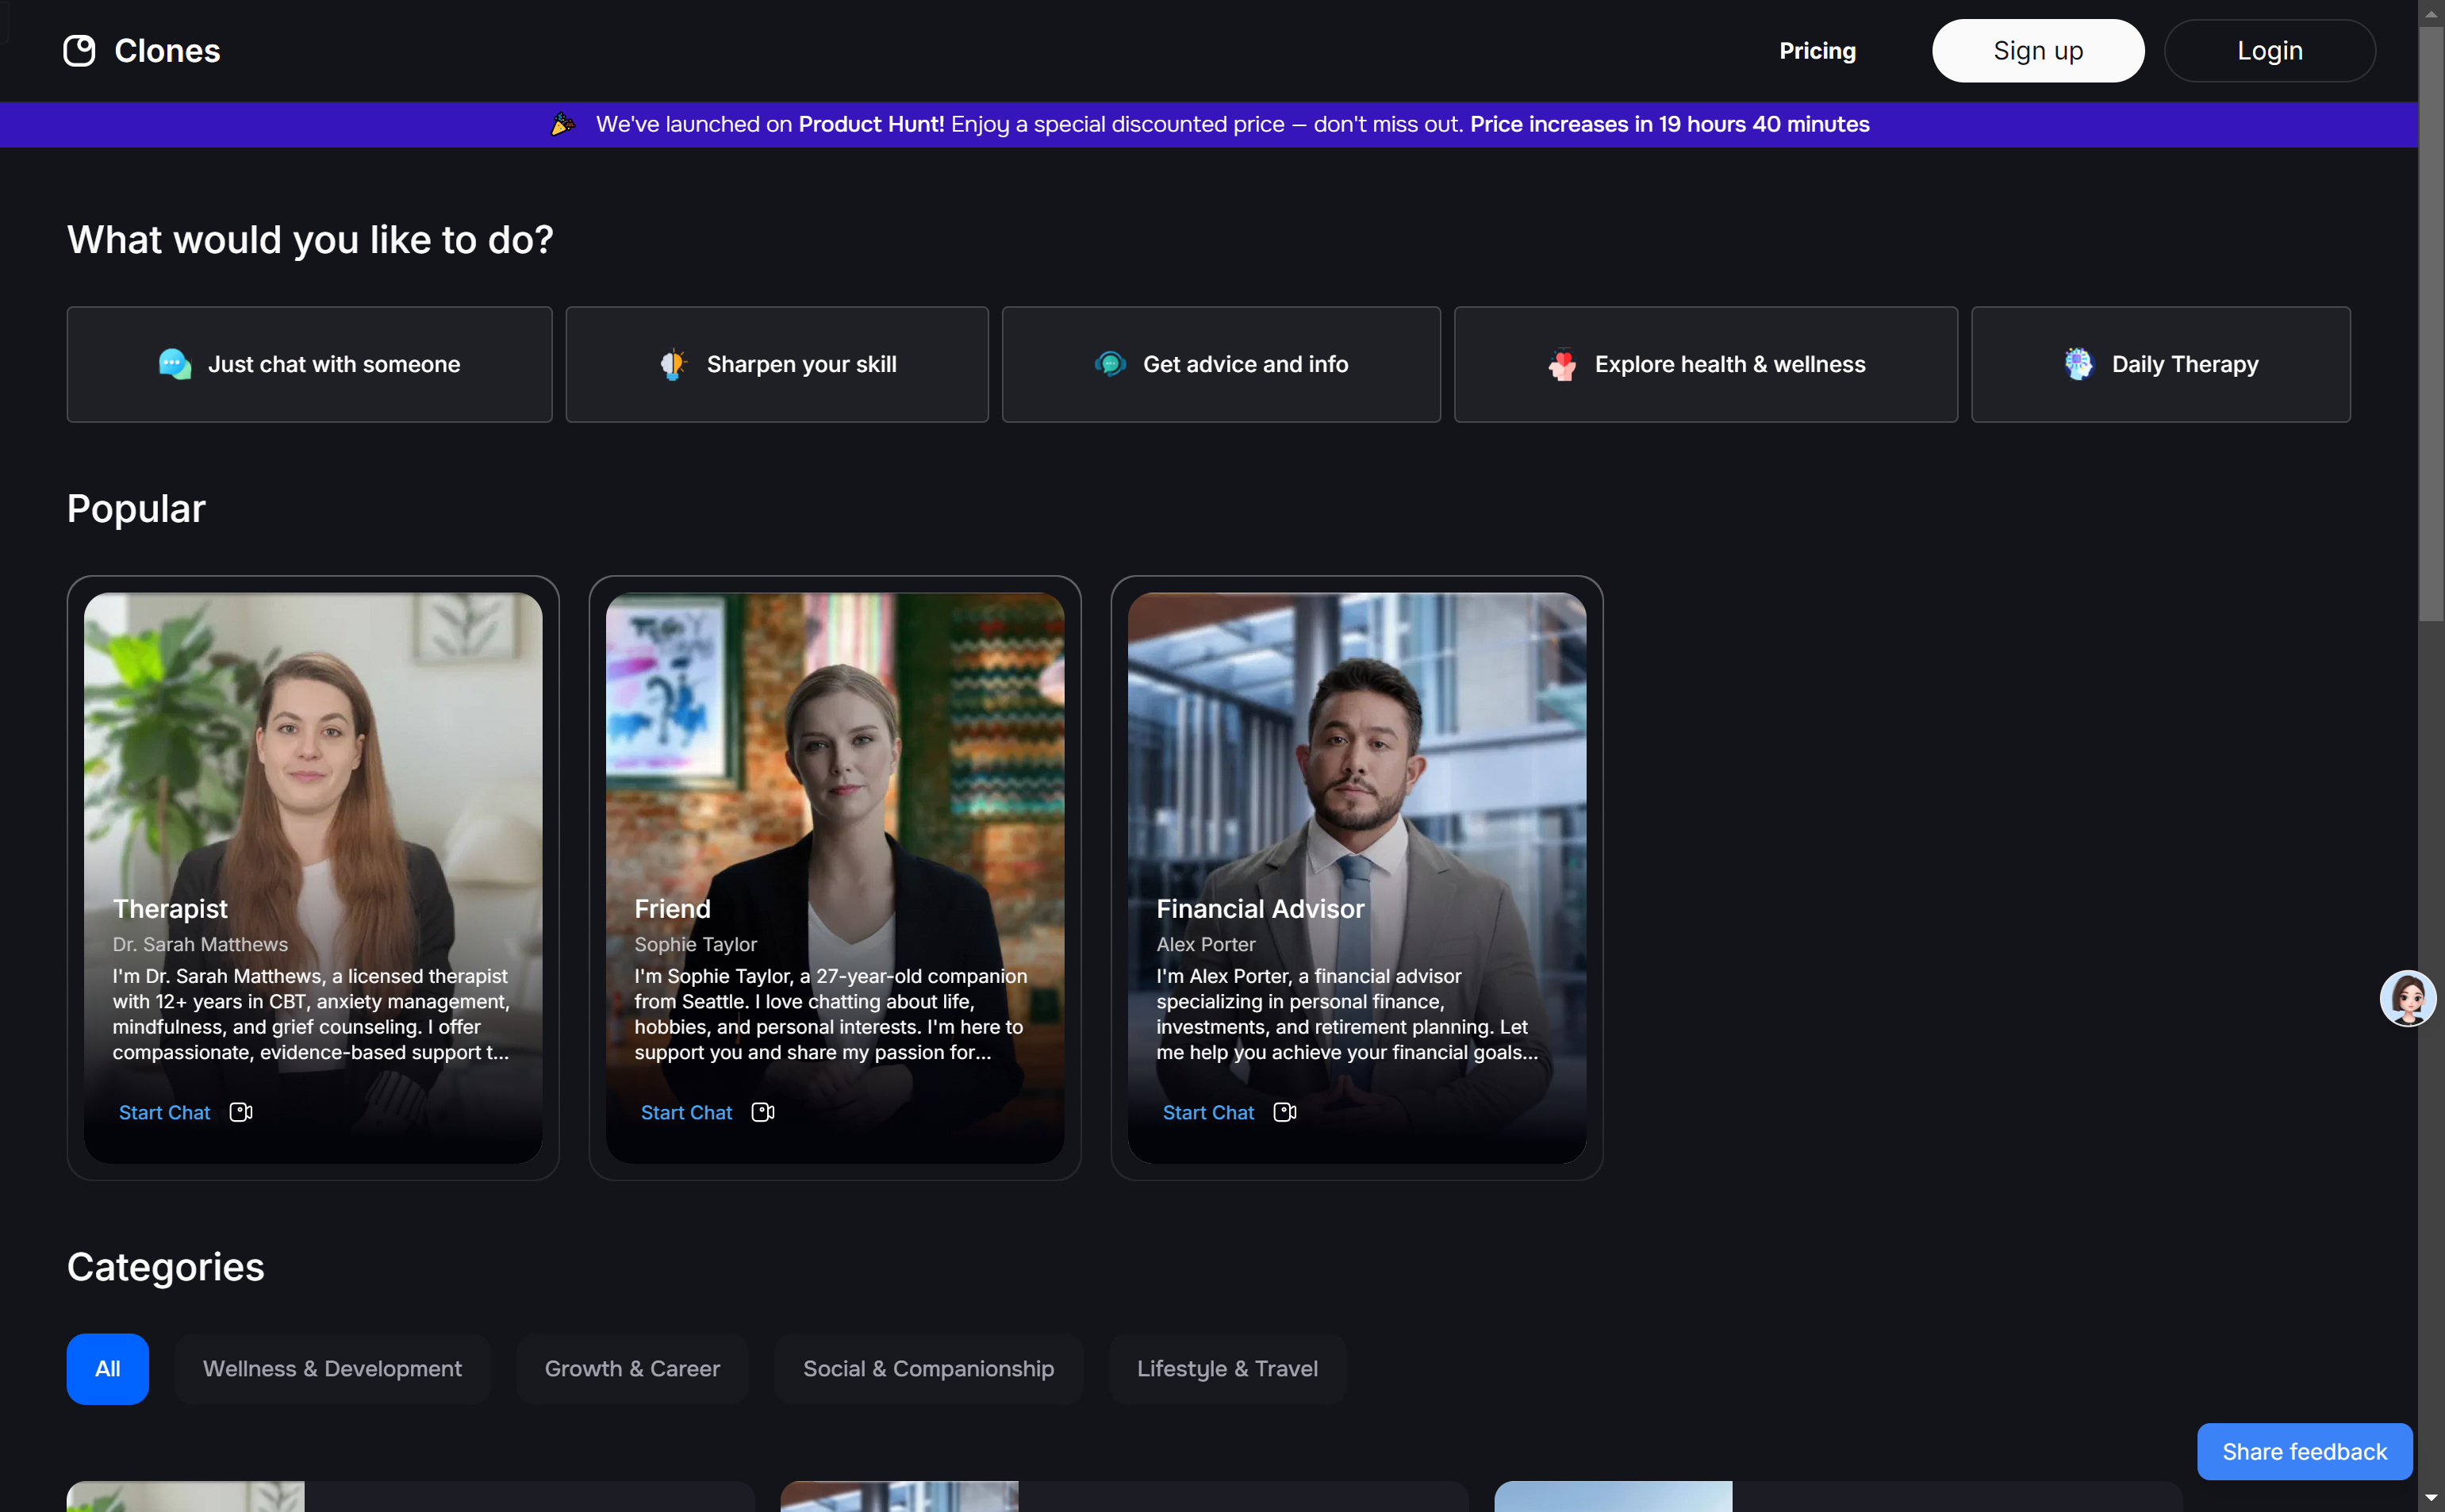Click the Sign up button
2445x1512 pixels.
2038,51
